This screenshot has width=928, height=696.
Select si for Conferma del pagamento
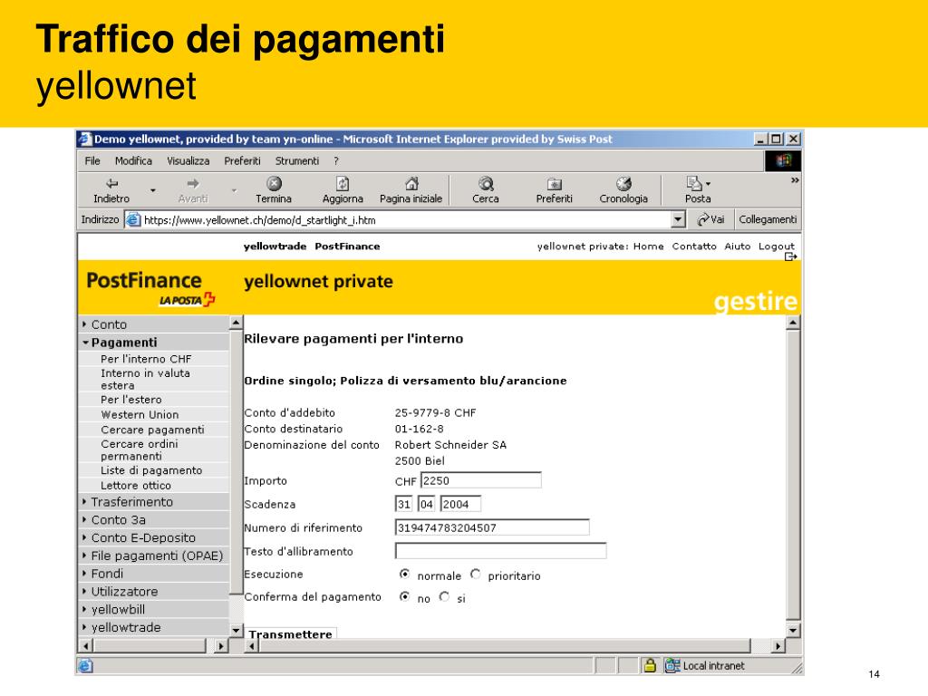[444, 596]
